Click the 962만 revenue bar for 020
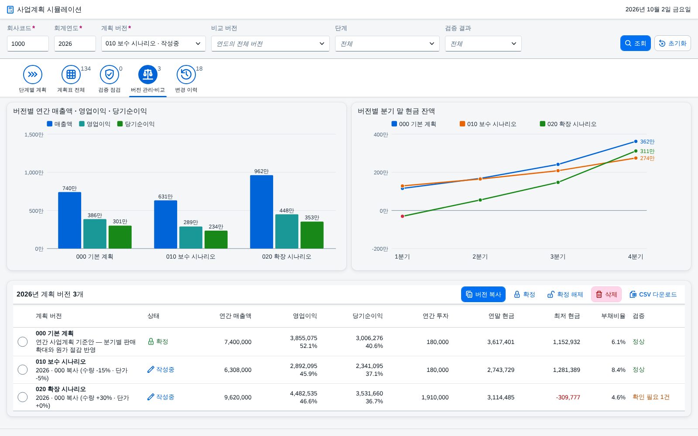This screenshot has height=436, width=698. pyautogui.click(x=261, y=212)
